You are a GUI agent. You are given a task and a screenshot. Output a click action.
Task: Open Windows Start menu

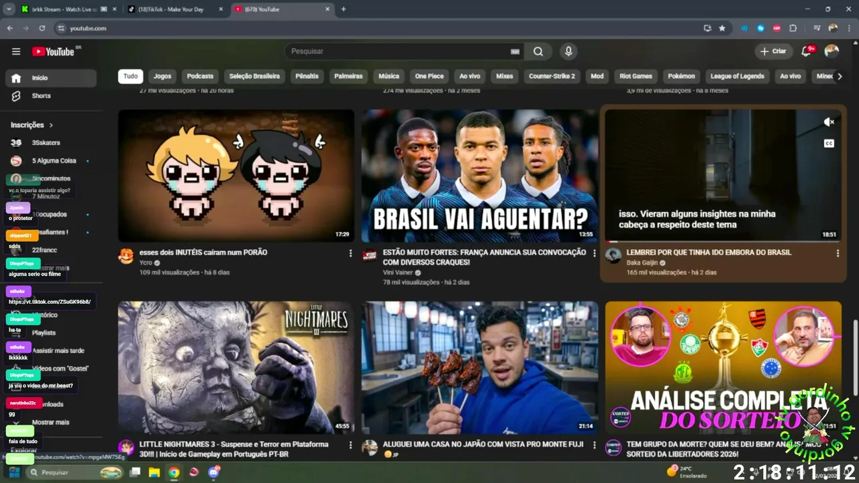[x=13, y=472]
